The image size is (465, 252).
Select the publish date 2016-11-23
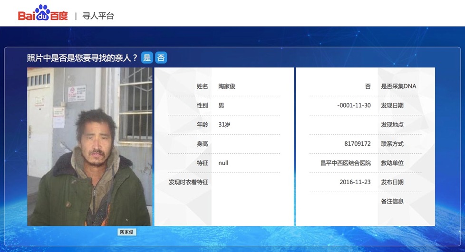(355, 182)
